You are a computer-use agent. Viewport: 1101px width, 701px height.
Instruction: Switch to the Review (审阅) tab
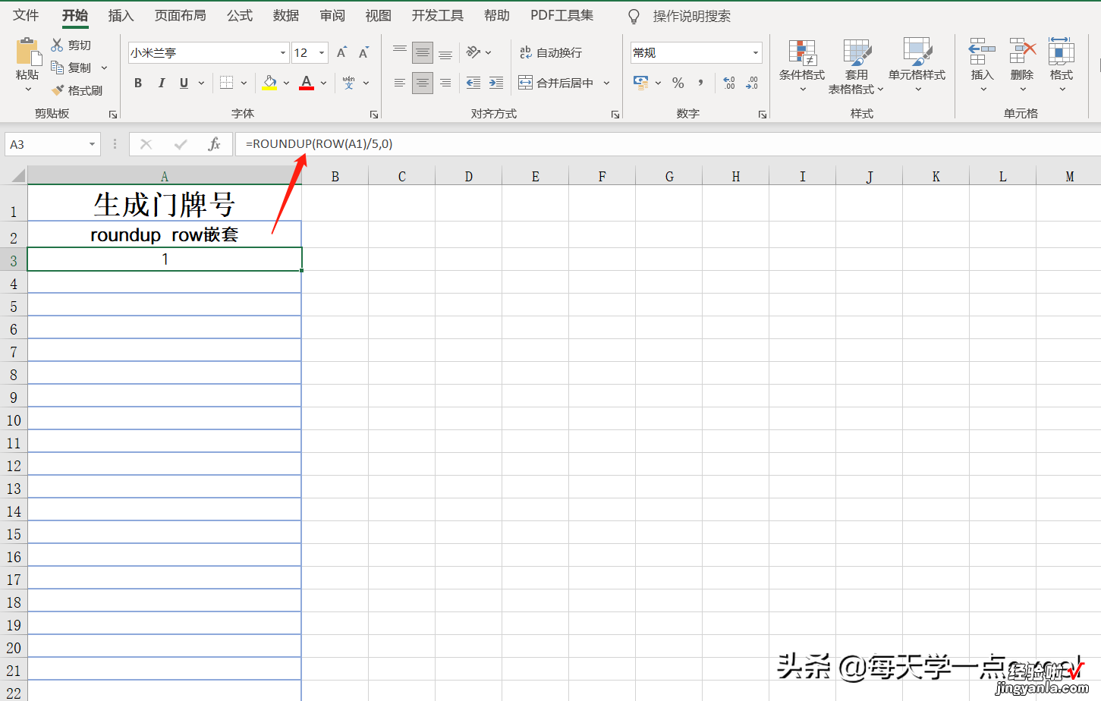click(332, 15)
